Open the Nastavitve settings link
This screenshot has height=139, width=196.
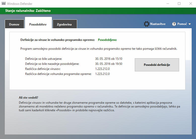point(158,24)
